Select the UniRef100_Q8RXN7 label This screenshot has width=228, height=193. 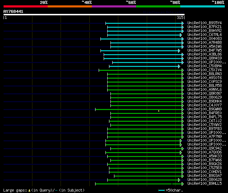coord(204,93)
